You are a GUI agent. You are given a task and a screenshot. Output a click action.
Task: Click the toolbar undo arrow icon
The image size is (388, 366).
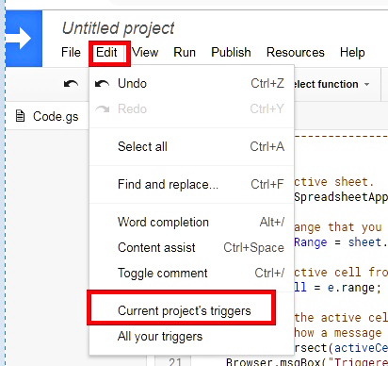(x=71, y=84)
